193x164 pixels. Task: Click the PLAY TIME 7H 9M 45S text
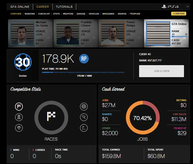point(55,69)
